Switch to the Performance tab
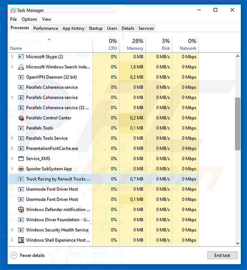The height and width of the screenshot is (270, 247). point(46,28)
